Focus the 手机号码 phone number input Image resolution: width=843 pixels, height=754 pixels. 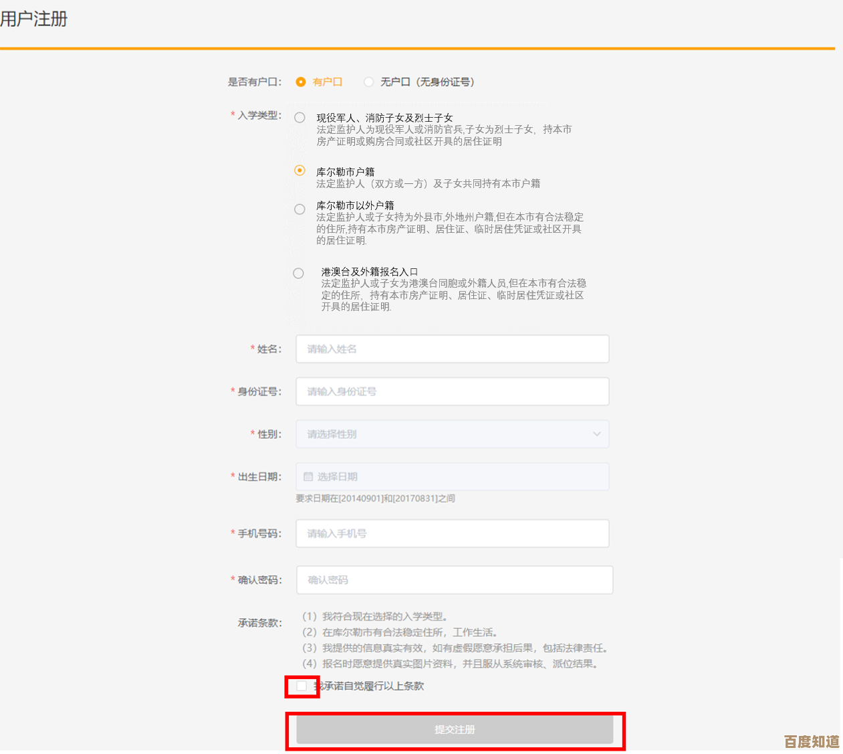452,534
